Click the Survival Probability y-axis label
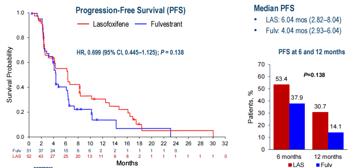The height and width of the screenshot is (168, 357). click(10, 75)
